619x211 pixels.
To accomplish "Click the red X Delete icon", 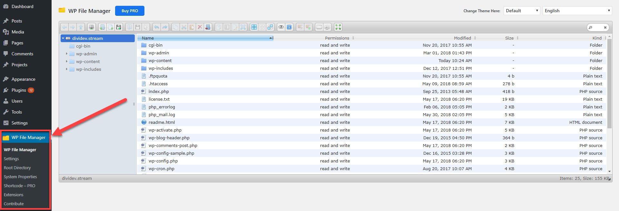I will [x=200, y=27].
